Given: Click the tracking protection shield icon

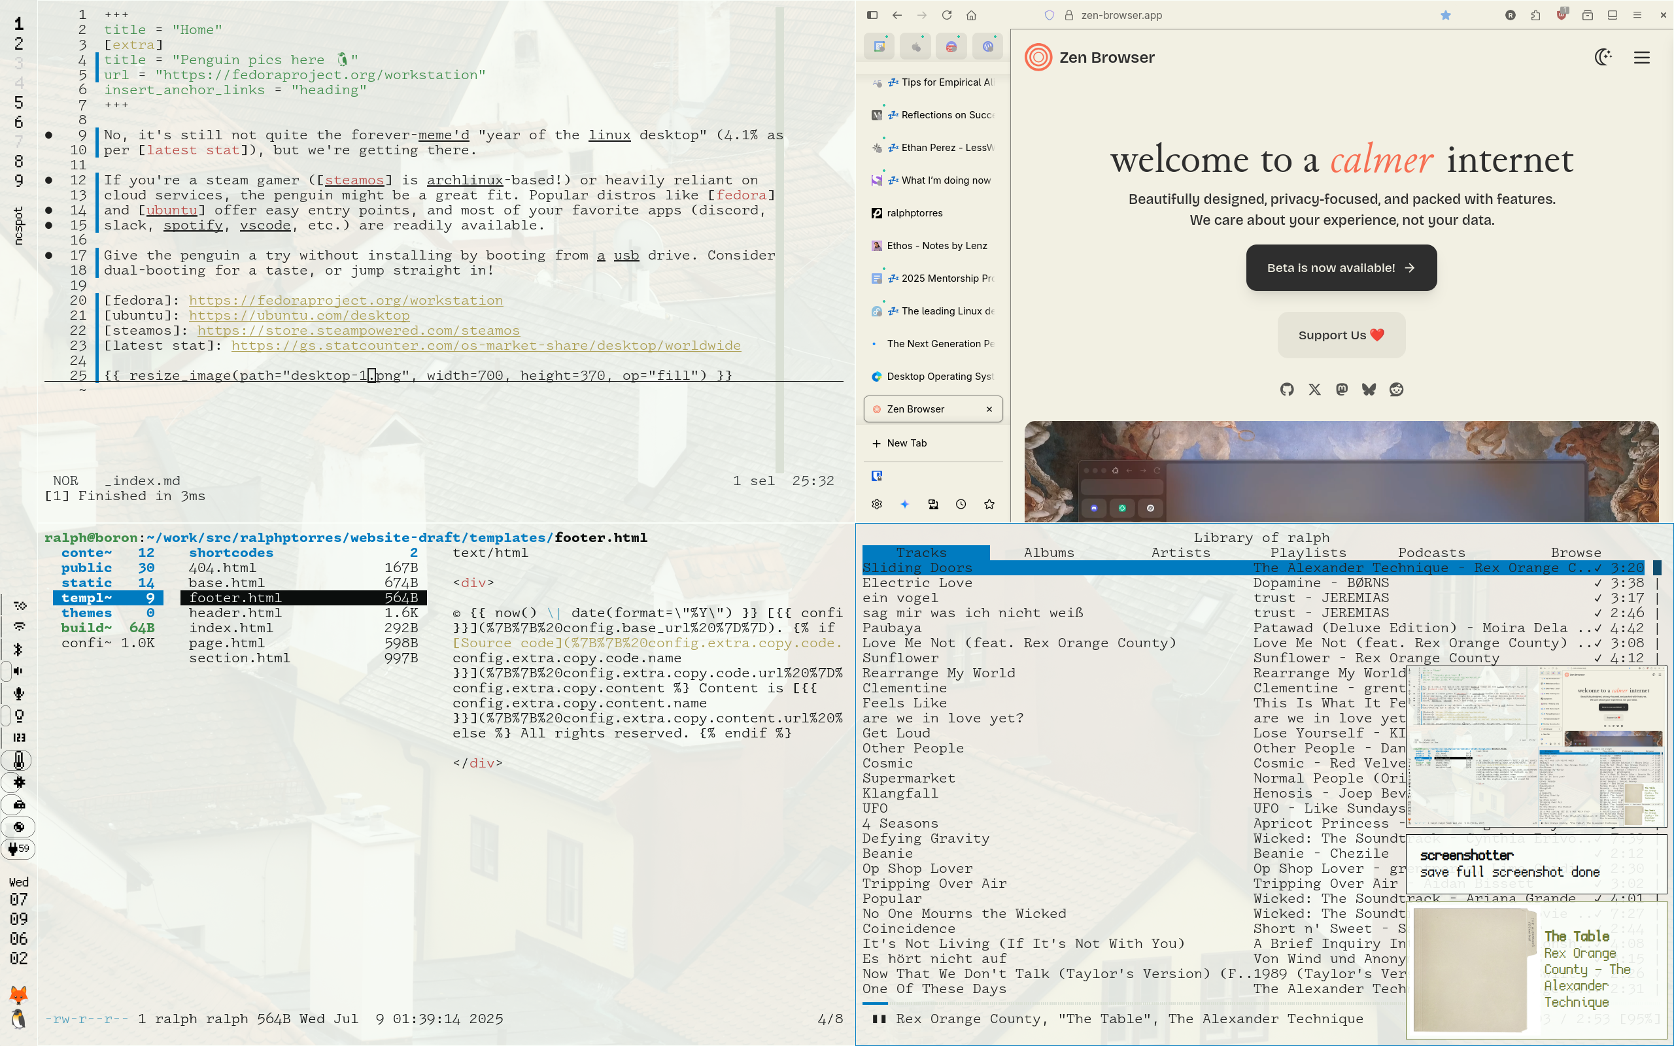Looking at the screenshot, I should 1050,15.
